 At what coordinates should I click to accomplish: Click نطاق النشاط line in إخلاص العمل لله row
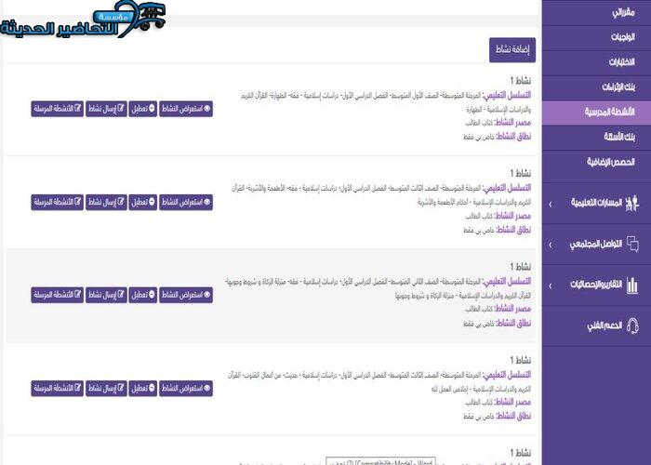498,416
